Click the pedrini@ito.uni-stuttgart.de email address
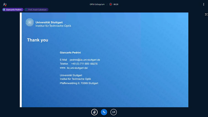Screen dimensions: 208x117 tap(85, 60)
